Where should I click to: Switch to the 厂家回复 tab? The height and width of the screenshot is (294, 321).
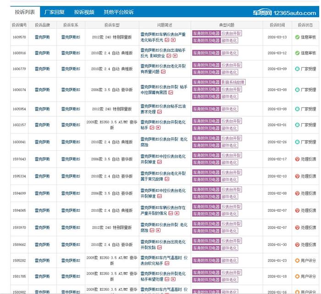coord(54,12)
